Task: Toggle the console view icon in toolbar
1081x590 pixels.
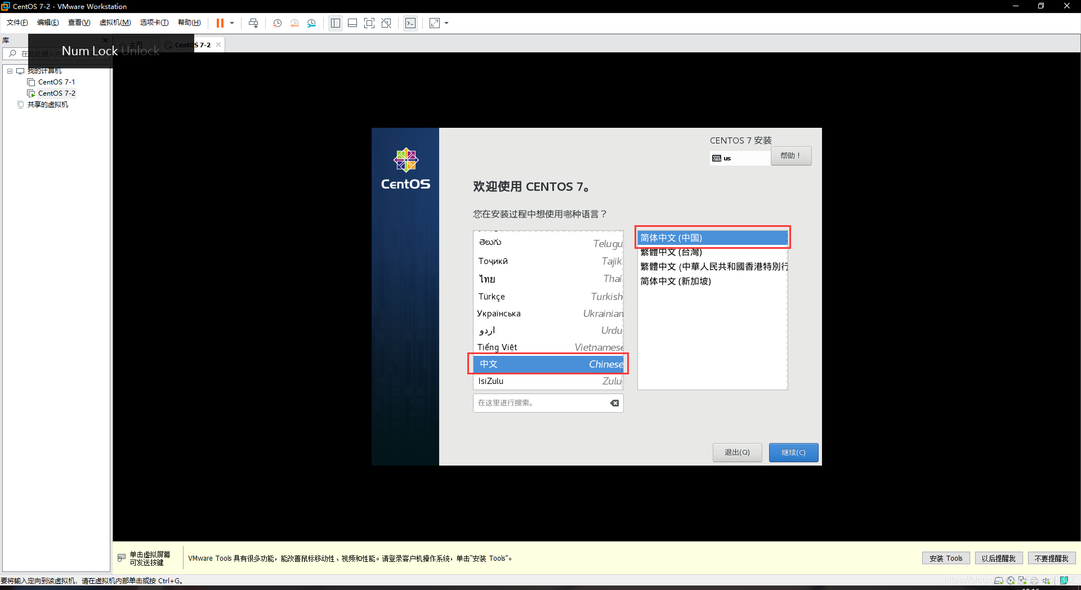Action: tap(410, 23)
